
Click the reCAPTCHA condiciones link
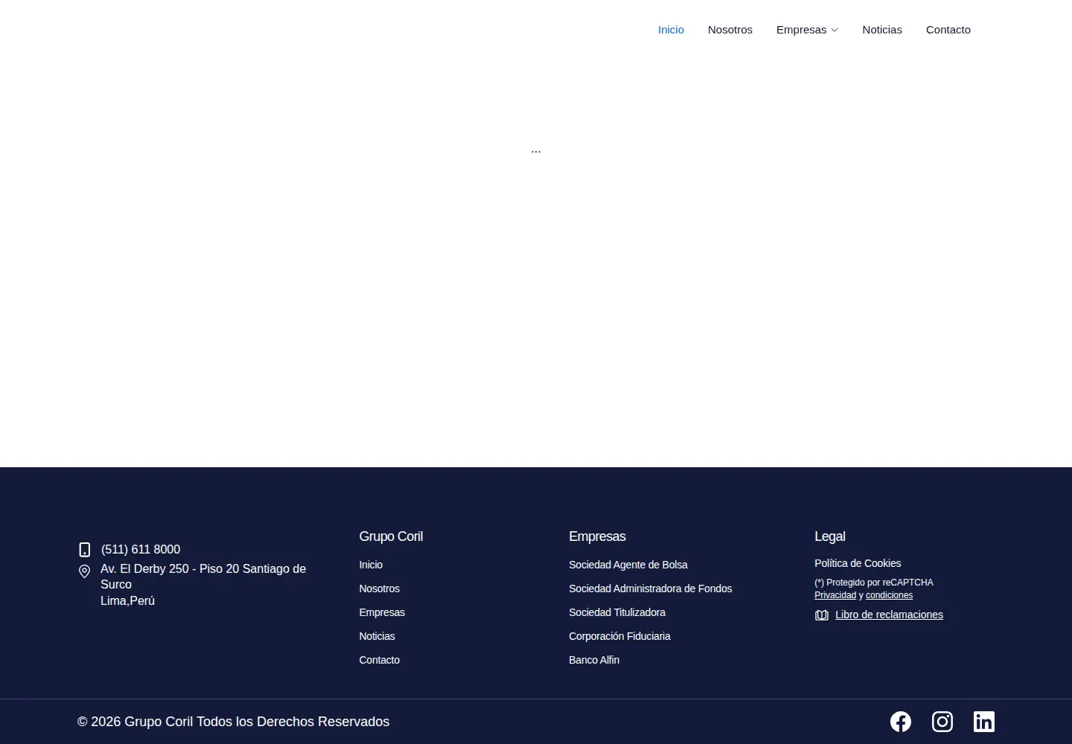(889, 595)
